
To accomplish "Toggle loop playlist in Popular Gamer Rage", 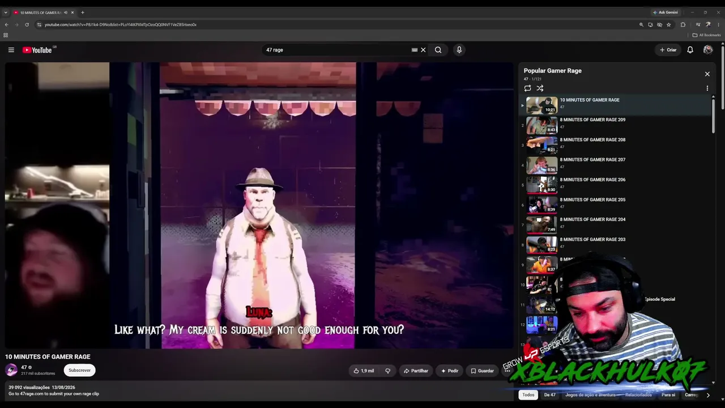I will [x=527, y=88].
